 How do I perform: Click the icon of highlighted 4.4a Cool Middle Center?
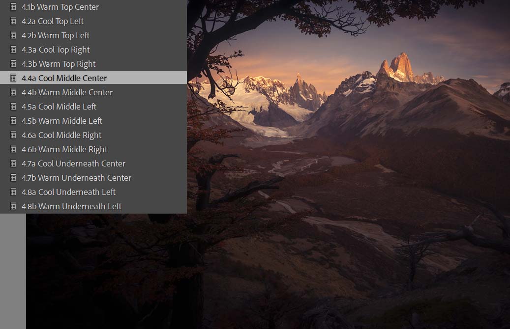(x=13, y=78)
